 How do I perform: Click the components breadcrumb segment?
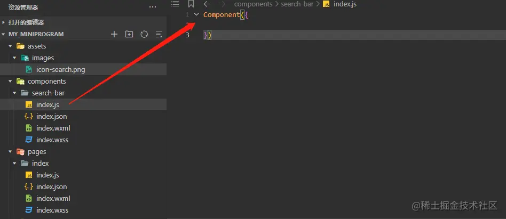254,4
